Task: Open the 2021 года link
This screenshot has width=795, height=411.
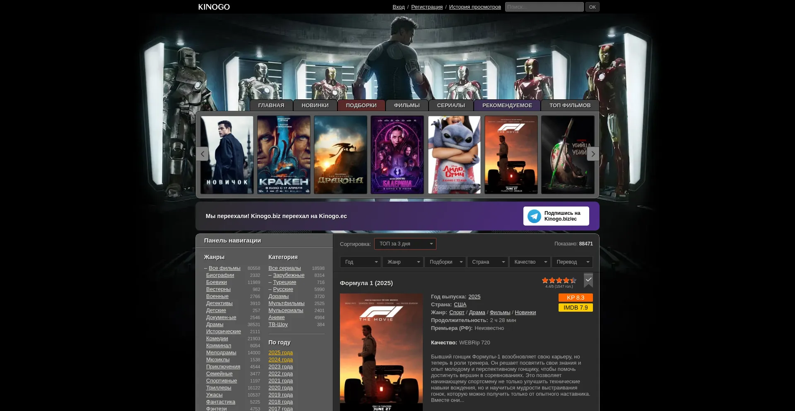Action: [280, 381]
